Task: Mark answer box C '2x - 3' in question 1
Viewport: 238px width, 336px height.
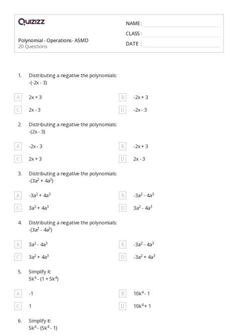Action: pos(18,110)
